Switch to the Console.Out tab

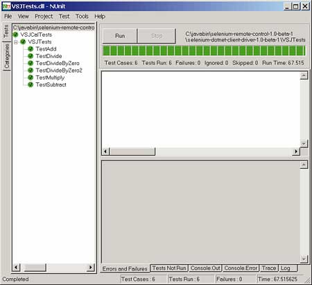tap(205, 268)
